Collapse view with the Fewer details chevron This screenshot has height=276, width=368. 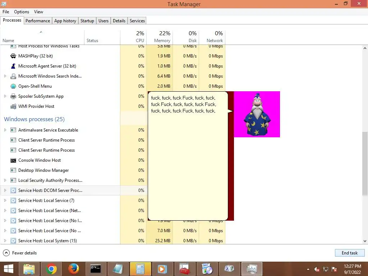click(x=6, y=253)
